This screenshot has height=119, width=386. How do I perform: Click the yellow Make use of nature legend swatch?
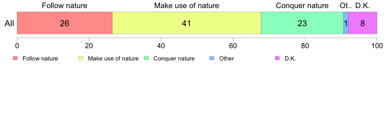[81, 58]
